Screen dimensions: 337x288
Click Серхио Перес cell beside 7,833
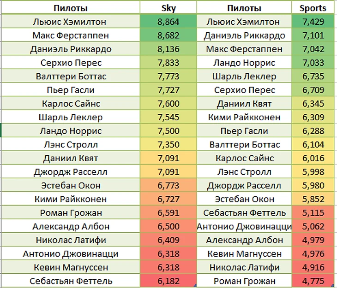coord(71,63)
